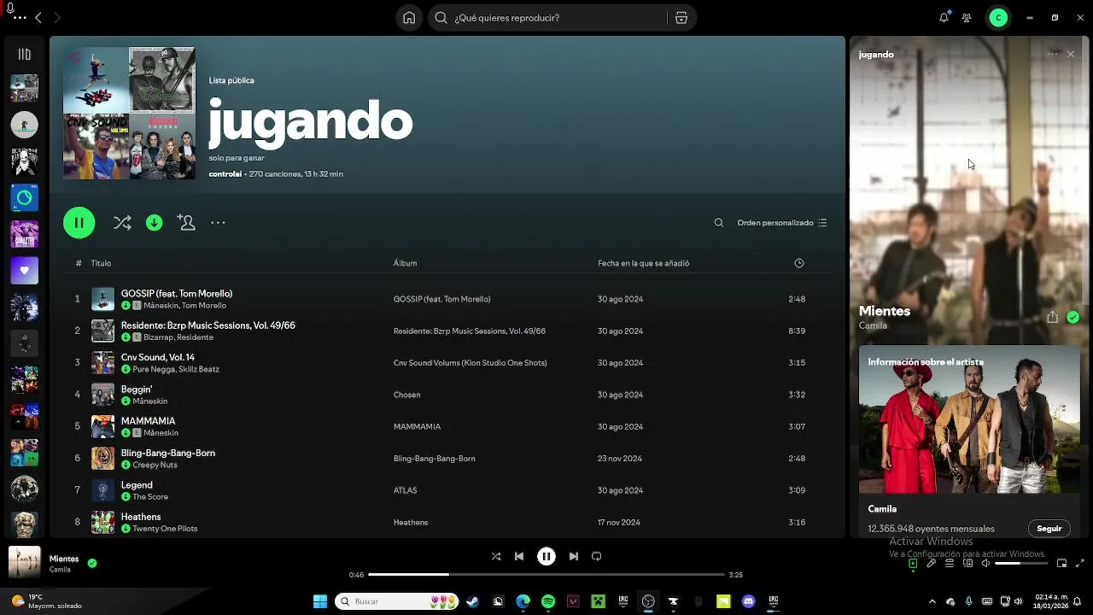
Task: Toggle shuffle for jugando playlist
Action: 122,223
